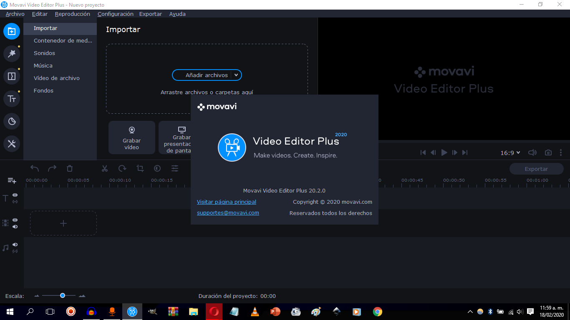Click the Escala zoom slider handle
This screenshot has height=320, width=570.
click(x=63, y=295)
